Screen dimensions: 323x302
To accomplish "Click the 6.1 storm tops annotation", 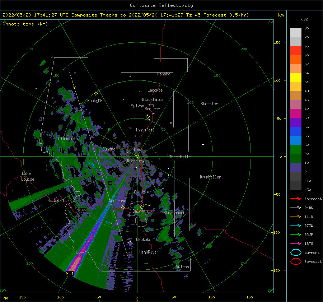I will click(x=70, y=274).
